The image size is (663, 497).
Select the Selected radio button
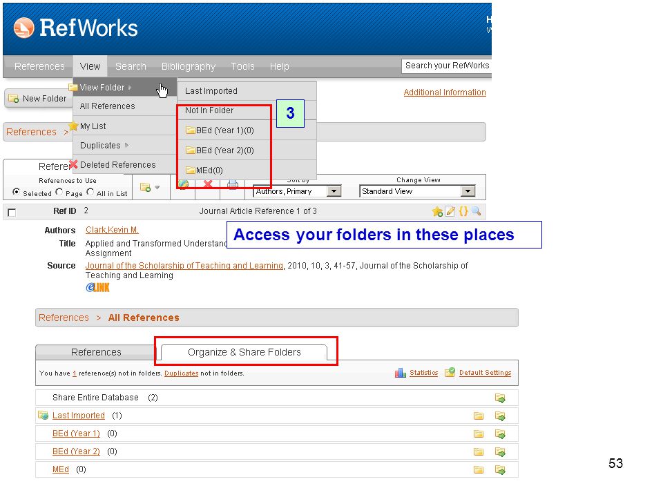(x=16, y=191)
